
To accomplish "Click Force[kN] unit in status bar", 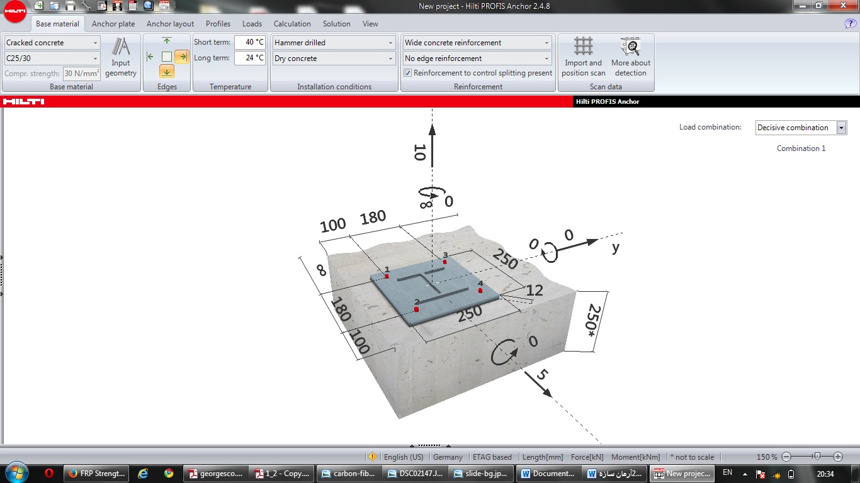I will click(587, 457).
